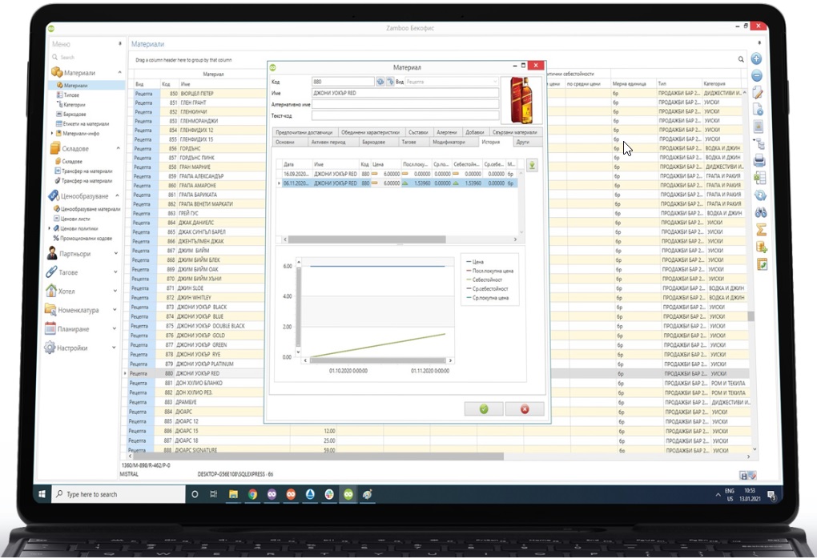
Task: Collapse the Складове section in sidebar
Action: [x=119, y=148]
